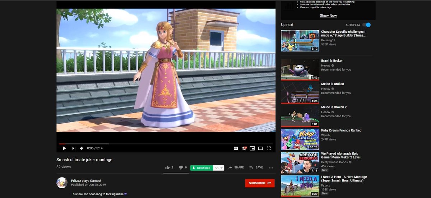This screenshot has height=198, width=431.
Task: Click title 'Kirby Dream Friends Ranked'
Action: click(x=341, y=130)
